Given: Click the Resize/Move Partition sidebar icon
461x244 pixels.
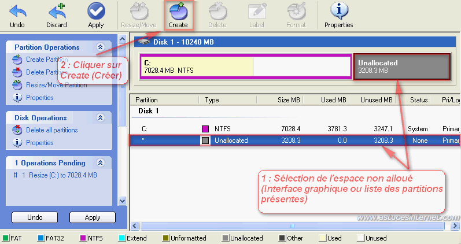Looking at the screenshot, I should coord(17,84).
